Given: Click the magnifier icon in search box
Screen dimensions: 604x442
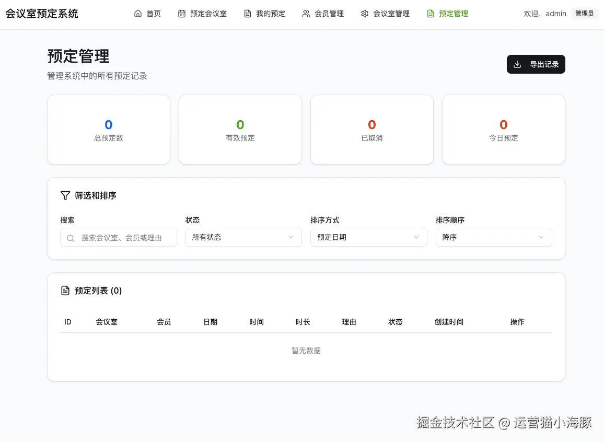Looking at the screenshot, I should [71, 238].
